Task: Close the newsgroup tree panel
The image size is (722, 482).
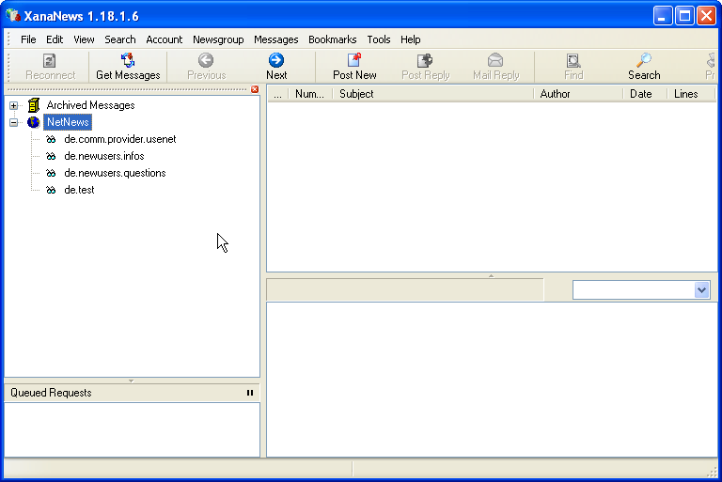Action: (255, 89)
